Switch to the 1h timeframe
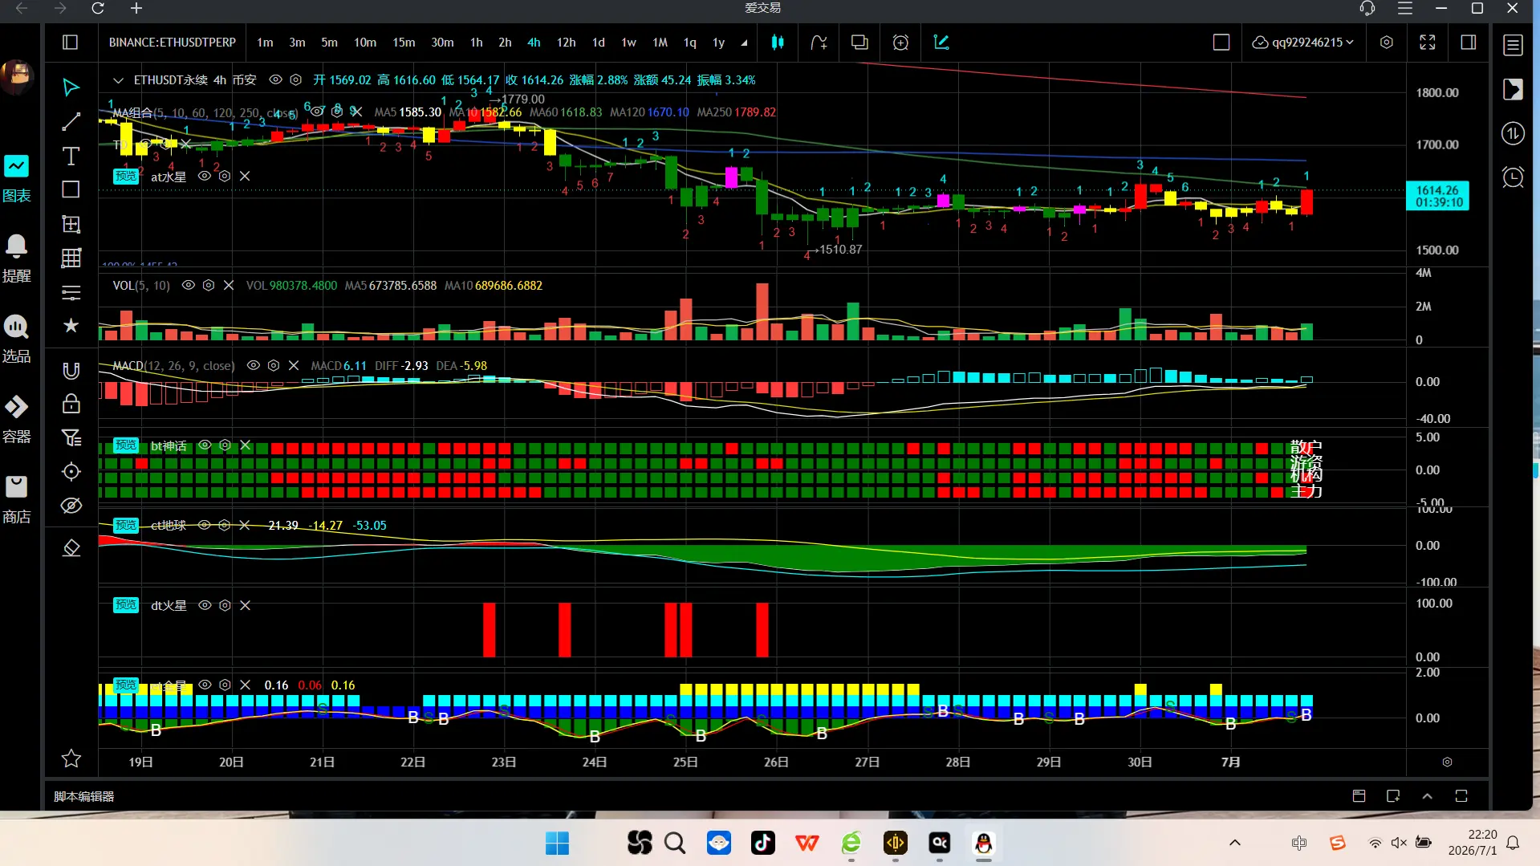1540x866 pixels. click(x=476, y=43)
